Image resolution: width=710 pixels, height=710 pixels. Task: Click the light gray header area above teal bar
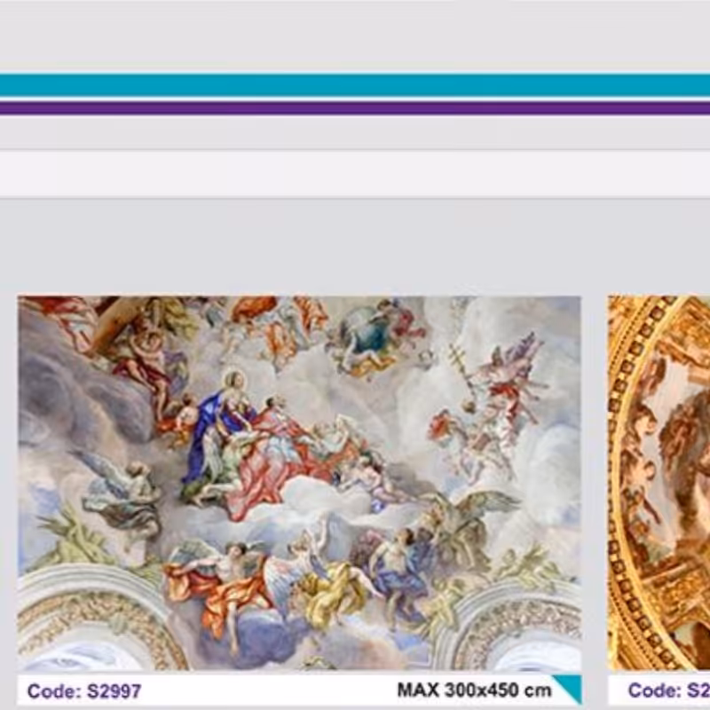point(355,35)
